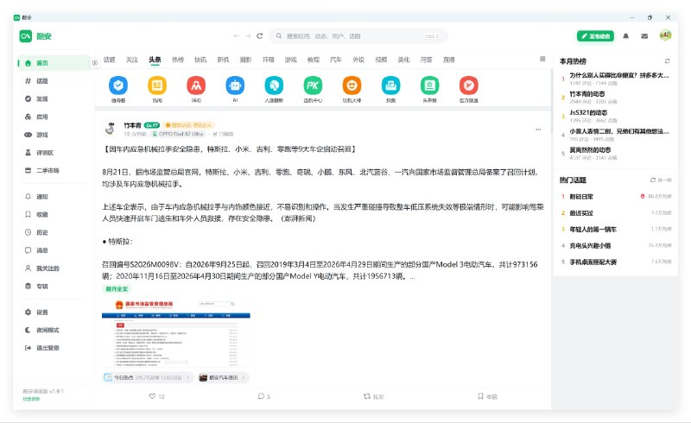Open ranked item JsS321的动态

click(x=588, y=113)
